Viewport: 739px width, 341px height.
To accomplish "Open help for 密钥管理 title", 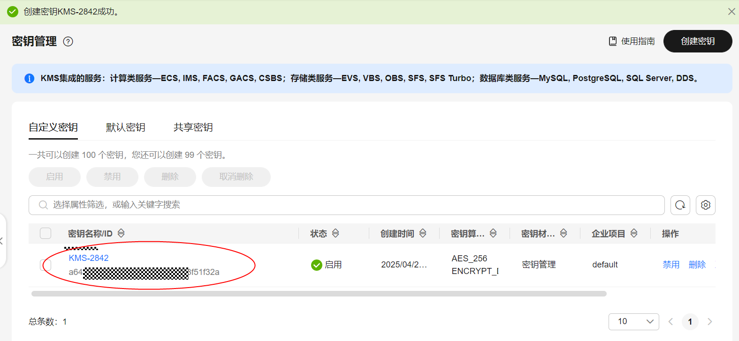I will tap(68, 42).
